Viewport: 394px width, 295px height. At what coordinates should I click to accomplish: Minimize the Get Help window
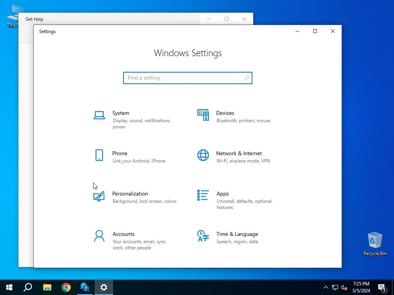pyautogui.click(x=209, y=19)
